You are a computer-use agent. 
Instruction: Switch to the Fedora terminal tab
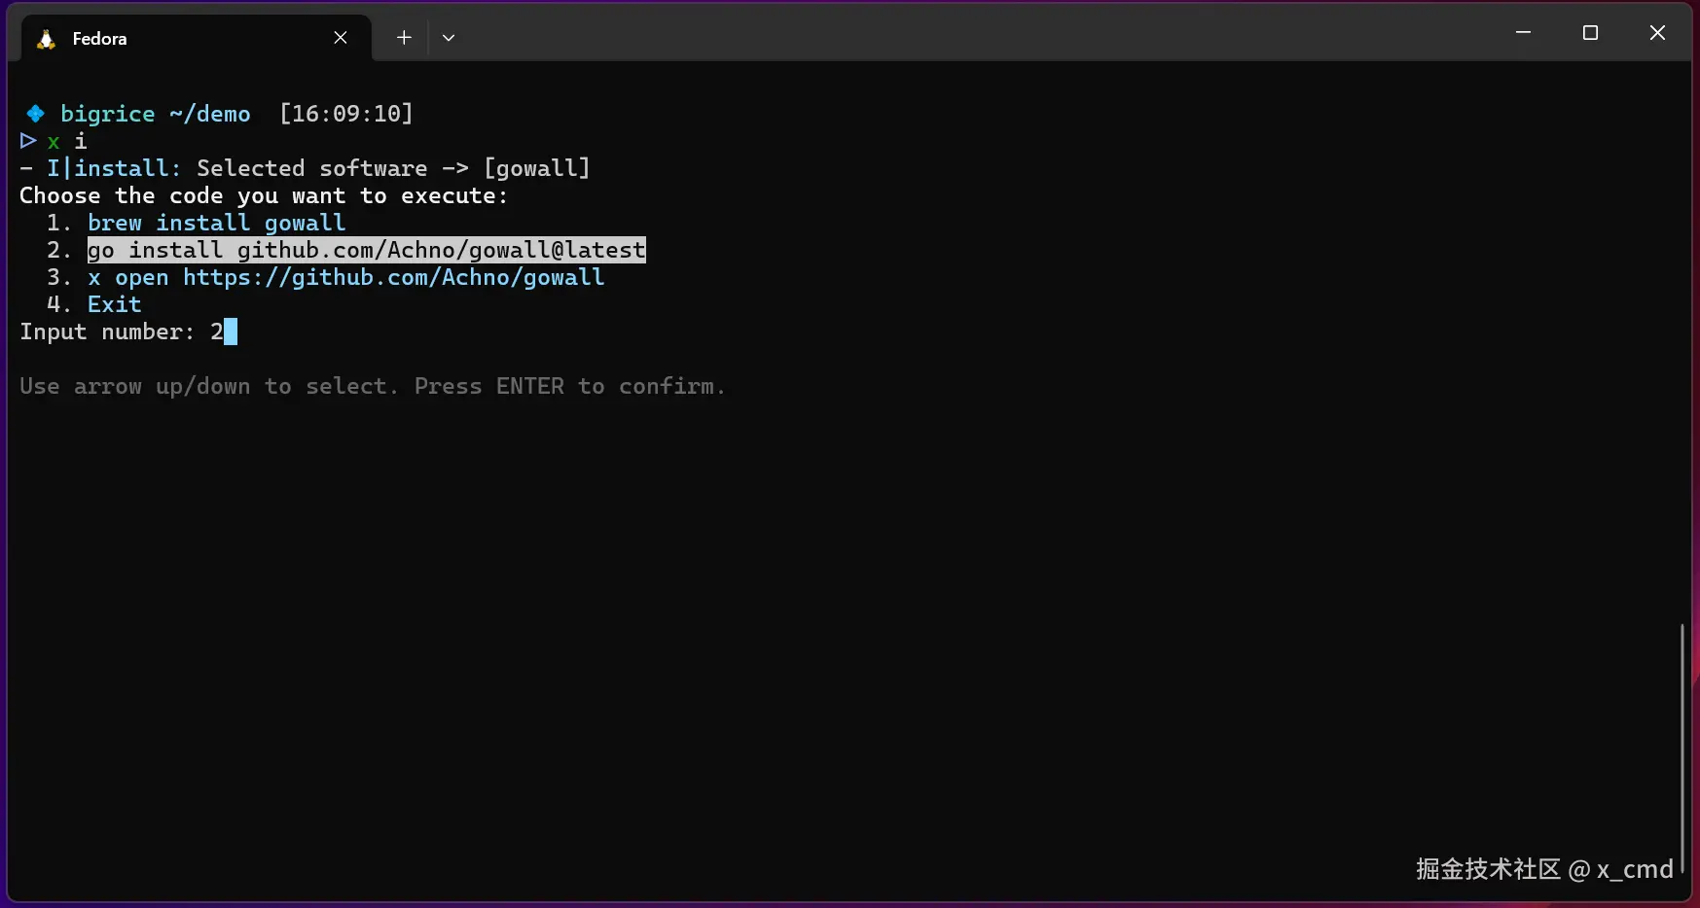click(x=196, y=38)
